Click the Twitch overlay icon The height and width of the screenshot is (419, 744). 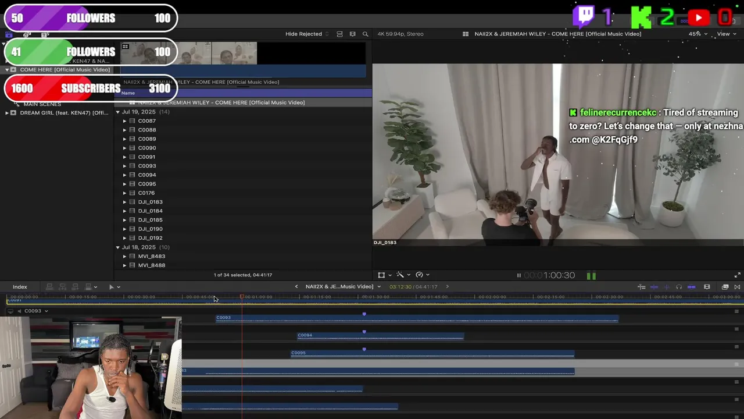pos(584,16)
